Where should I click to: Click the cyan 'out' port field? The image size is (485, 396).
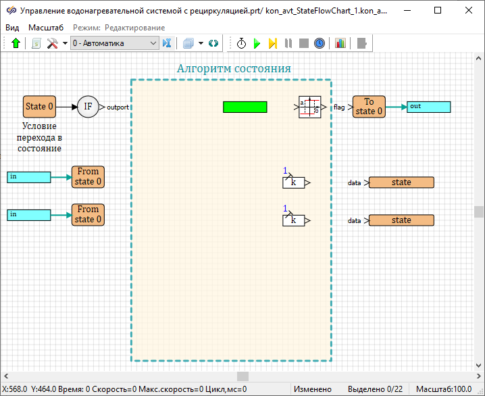[x=428, y=107]
